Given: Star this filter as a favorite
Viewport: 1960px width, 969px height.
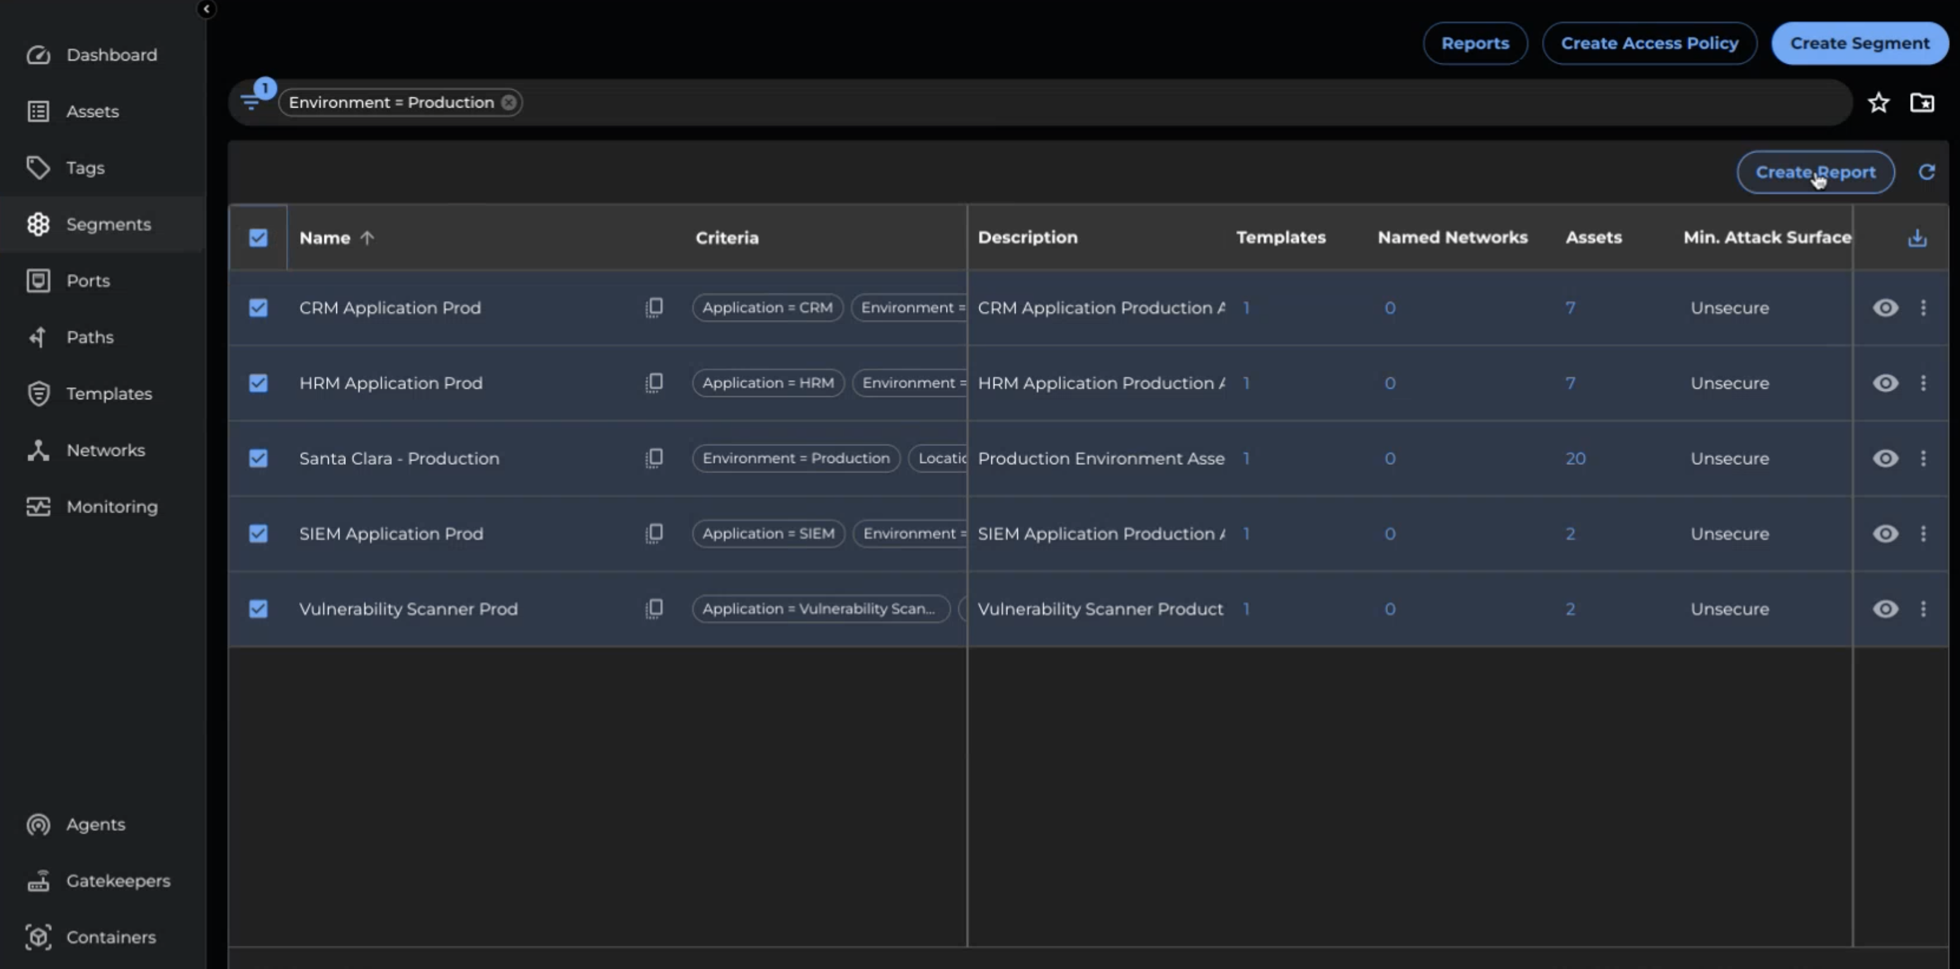Looking at the screenshot, I should (x=1878, y=102).
